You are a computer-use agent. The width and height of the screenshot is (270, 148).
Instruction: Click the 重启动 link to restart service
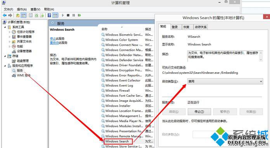[54, 43]
